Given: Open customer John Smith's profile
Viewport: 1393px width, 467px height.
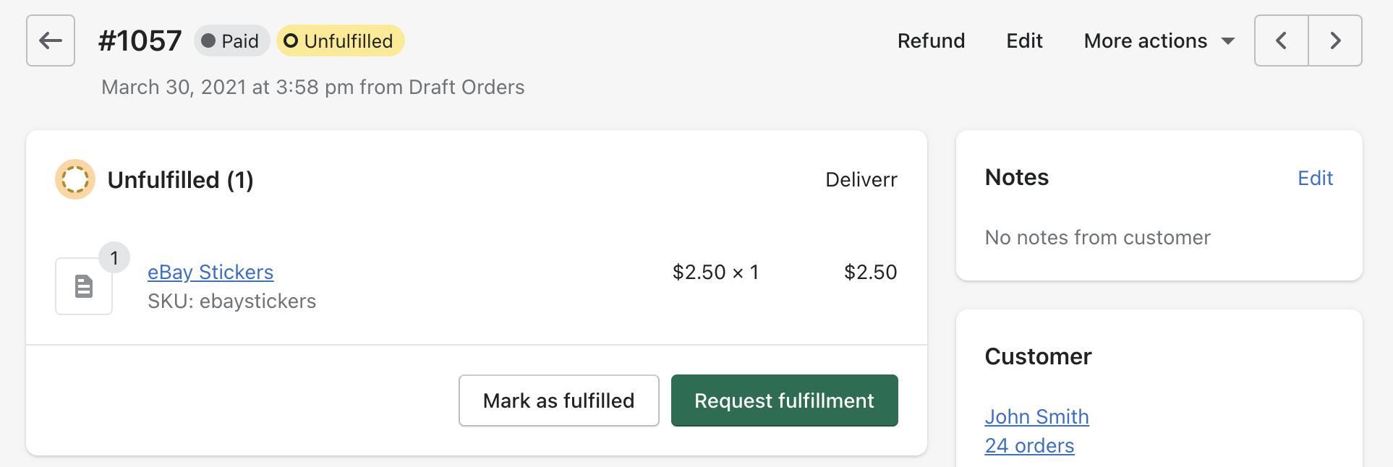Looking at the screenshot, I should coord(1036,417).
